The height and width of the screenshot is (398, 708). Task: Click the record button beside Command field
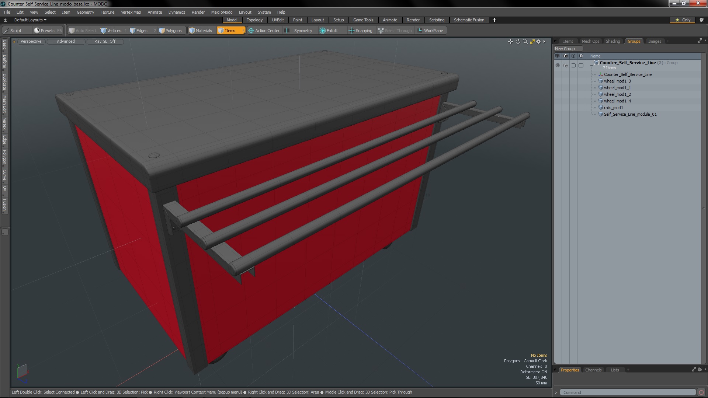pos(701,392)
